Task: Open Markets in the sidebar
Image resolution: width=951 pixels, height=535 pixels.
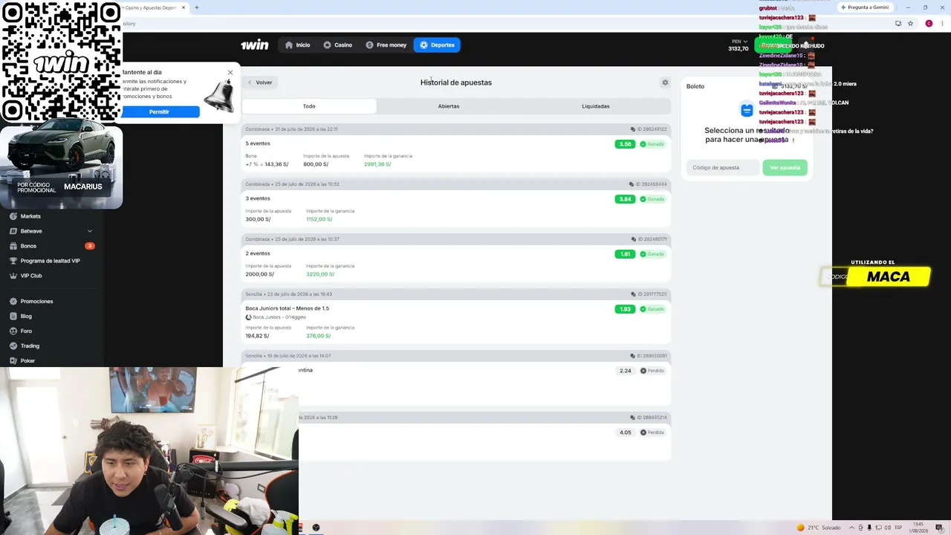Action: pyautogui.click(x=30, y=216)
